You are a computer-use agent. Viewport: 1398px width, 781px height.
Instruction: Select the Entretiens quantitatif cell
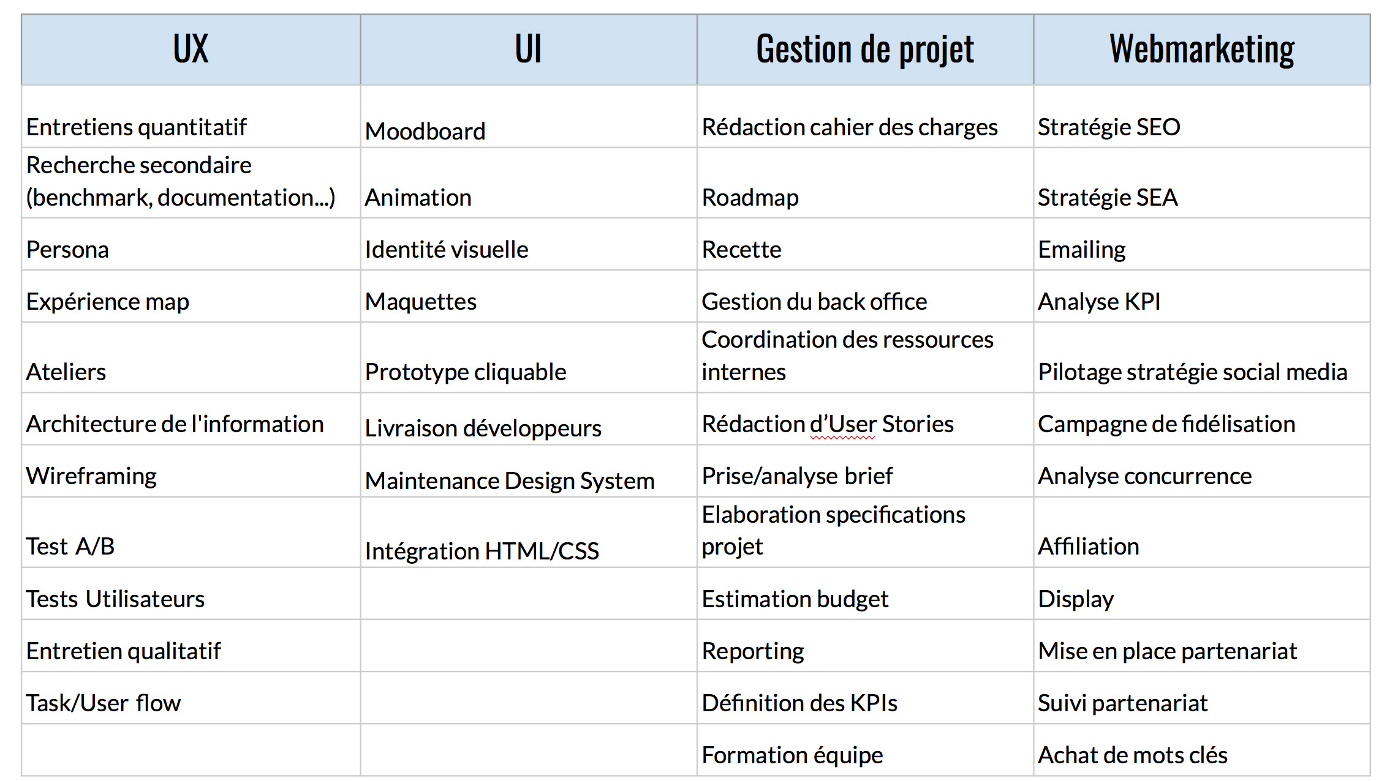191,116
